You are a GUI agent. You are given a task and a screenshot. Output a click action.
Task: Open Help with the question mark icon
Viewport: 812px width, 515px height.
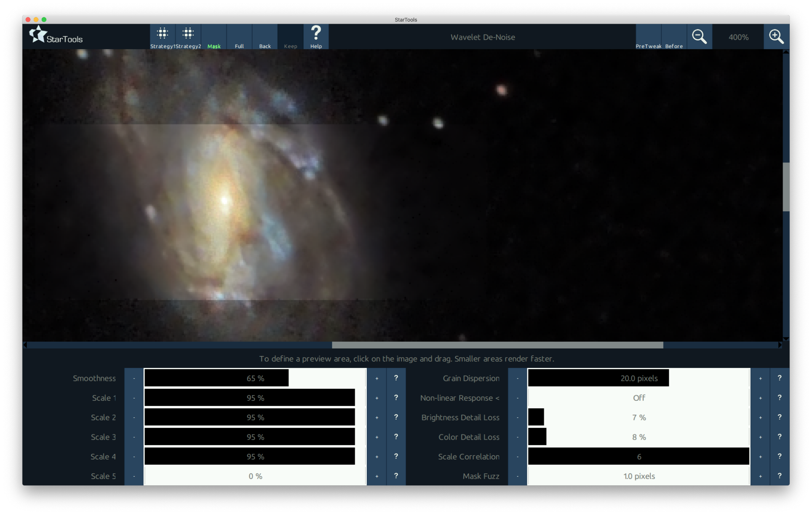click(316, 37)
